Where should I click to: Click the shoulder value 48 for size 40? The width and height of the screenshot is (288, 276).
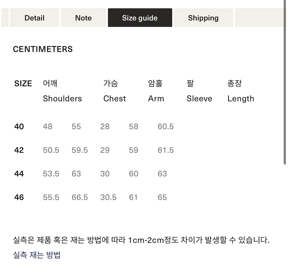pyautogui.click(x=48, y=126)
